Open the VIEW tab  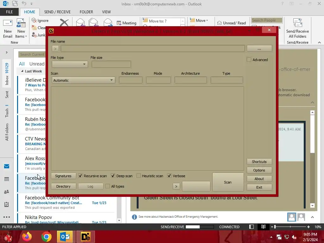pyautogui.click(x=106, y=12)
